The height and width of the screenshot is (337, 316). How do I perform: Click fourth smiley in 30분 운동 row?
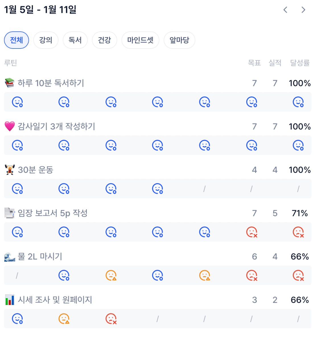click(x=157, y=189)
